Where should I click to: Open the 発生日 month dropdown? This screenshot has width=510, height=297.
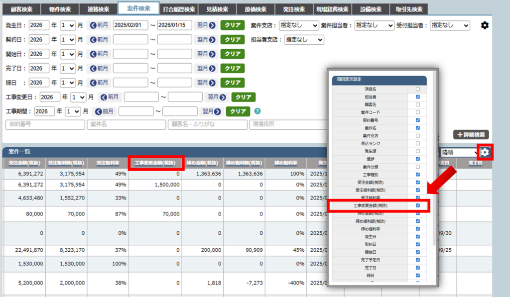[x=67, y=25]
